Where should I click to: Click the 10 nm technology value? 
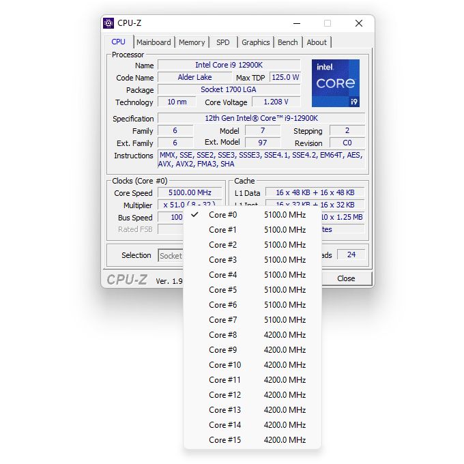[x=177, y=102]
